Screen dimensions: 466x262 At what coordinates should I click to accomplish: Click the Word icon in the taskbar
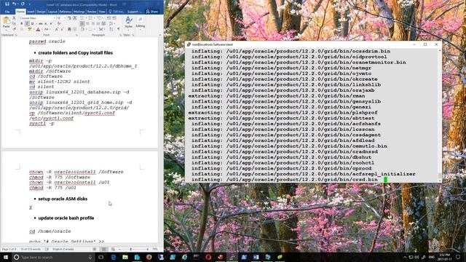[x=256, y=257]
